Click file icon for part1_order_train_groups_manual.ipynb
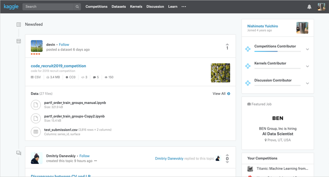Viewport: 329px width, 177px height. tap(36, 105)
